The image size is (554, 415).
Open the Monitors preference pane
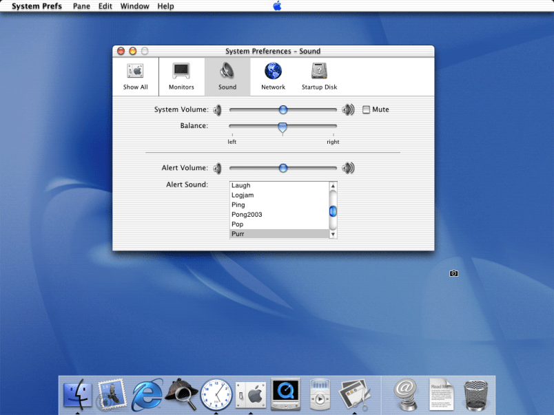(181, 75)
